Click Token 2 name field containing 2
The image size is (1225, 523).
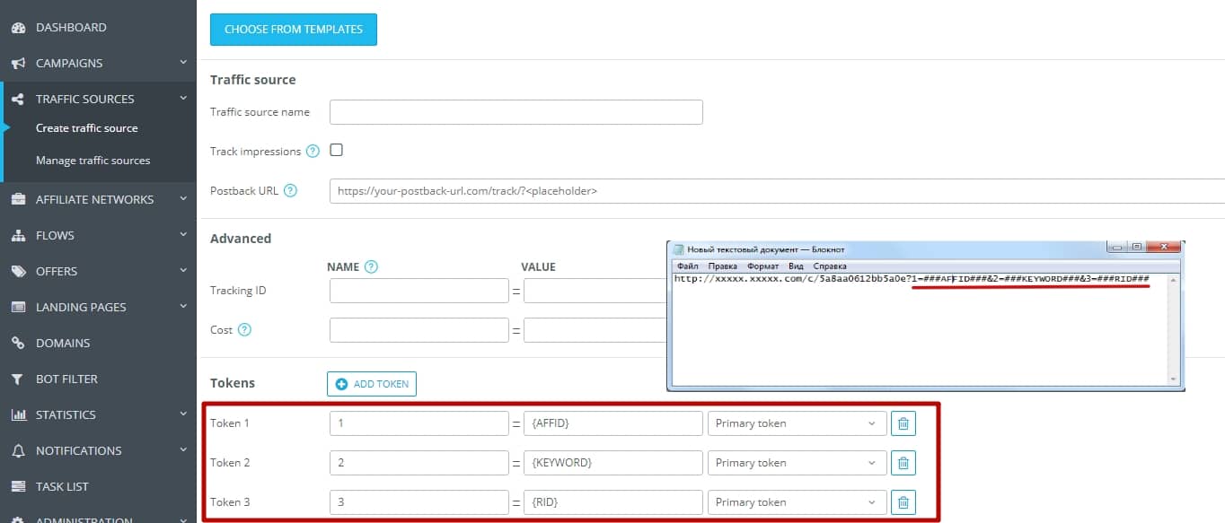pyautogui.click(x=419, y=463)
